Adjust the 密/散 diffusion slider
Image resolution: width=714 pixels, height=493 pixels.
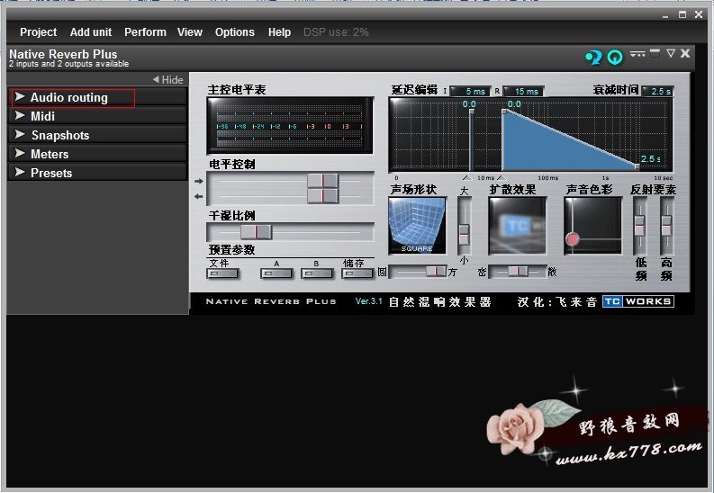point(518,272)
